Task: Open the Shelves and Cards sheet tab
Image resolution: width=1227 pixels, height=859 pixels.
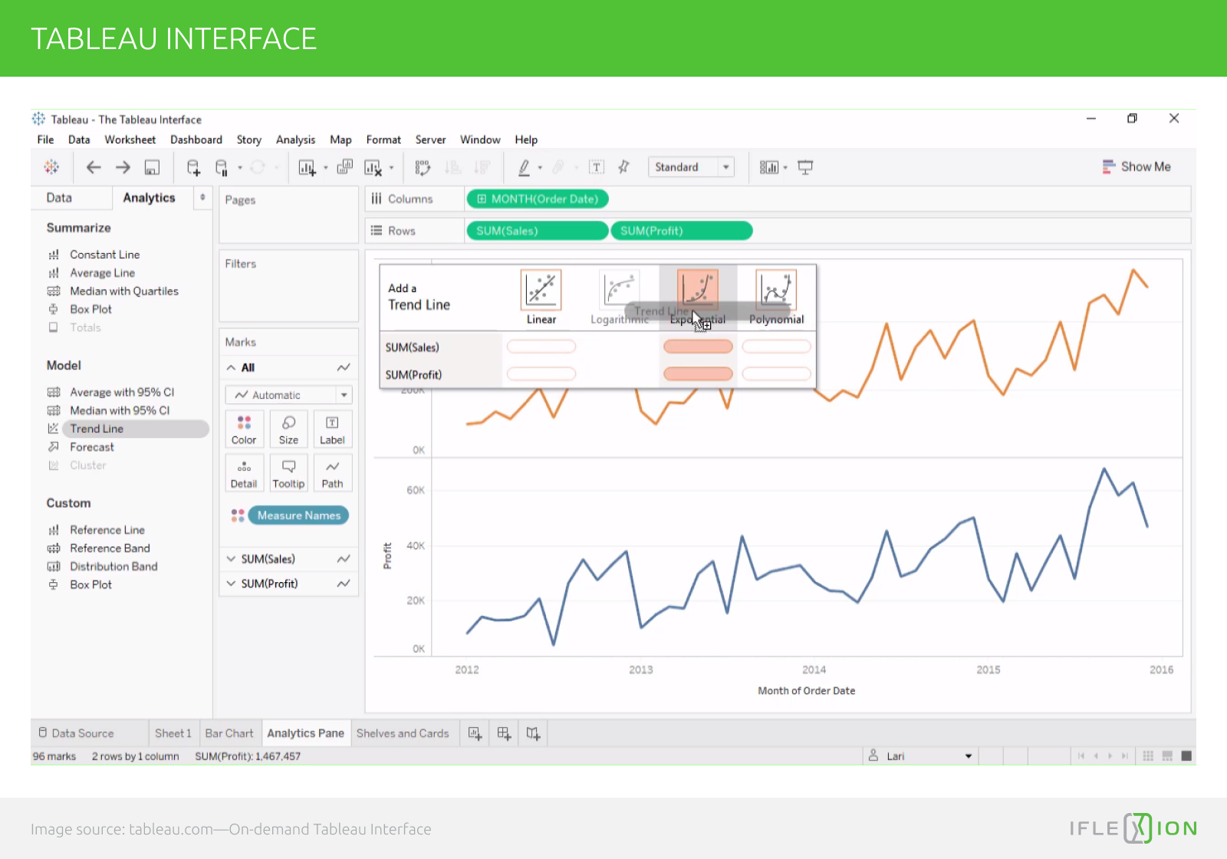Action: click(x=403, y=733)
